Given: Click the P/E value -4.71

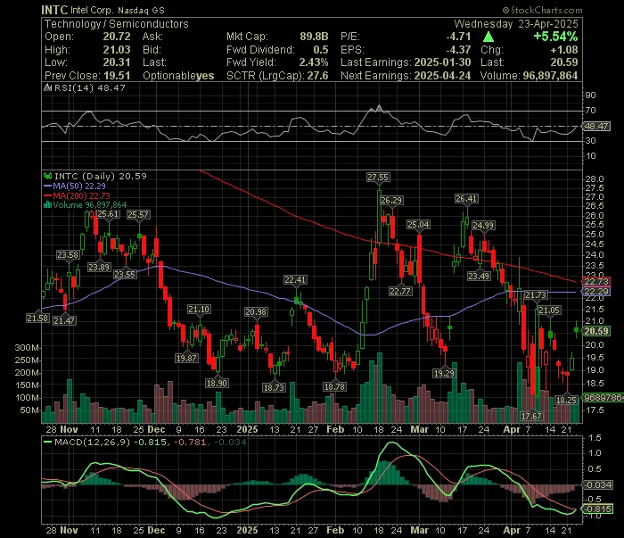Looking at the screenshot, I should click(x=458, y=37).
